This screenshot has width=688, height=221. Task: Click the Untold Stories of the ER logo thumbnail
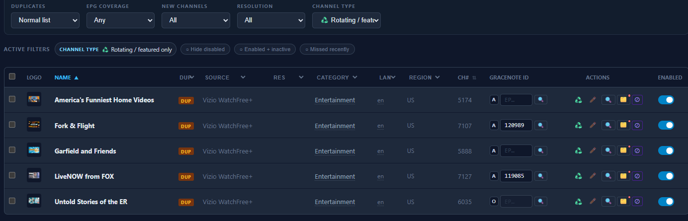(x=34, y=201)
